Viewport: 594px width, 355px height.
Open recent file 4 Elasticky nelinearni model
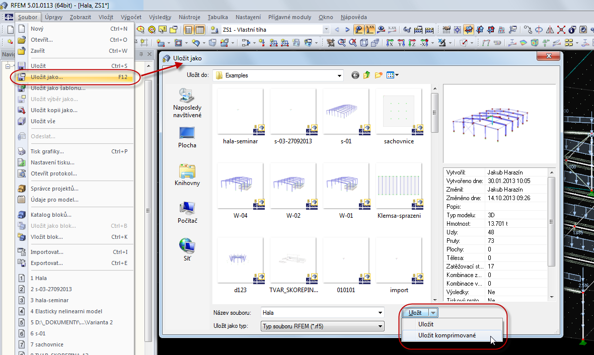point(75,311)
